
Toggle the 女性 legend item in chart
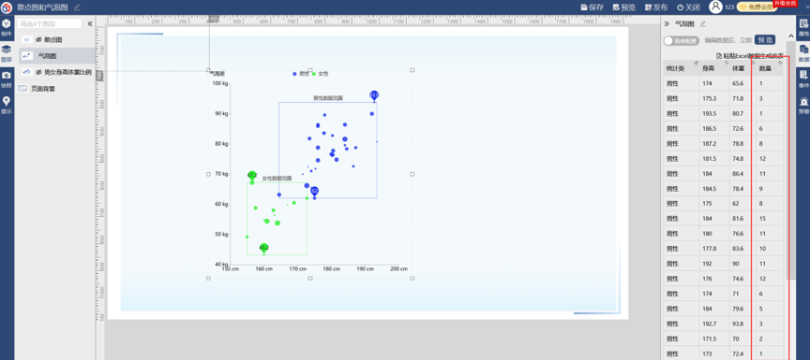(x=321, y=74)
